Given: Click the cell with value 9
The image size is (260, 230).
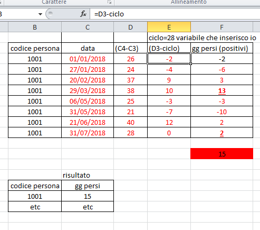Looking at the screenshot, I should point(169,80).
